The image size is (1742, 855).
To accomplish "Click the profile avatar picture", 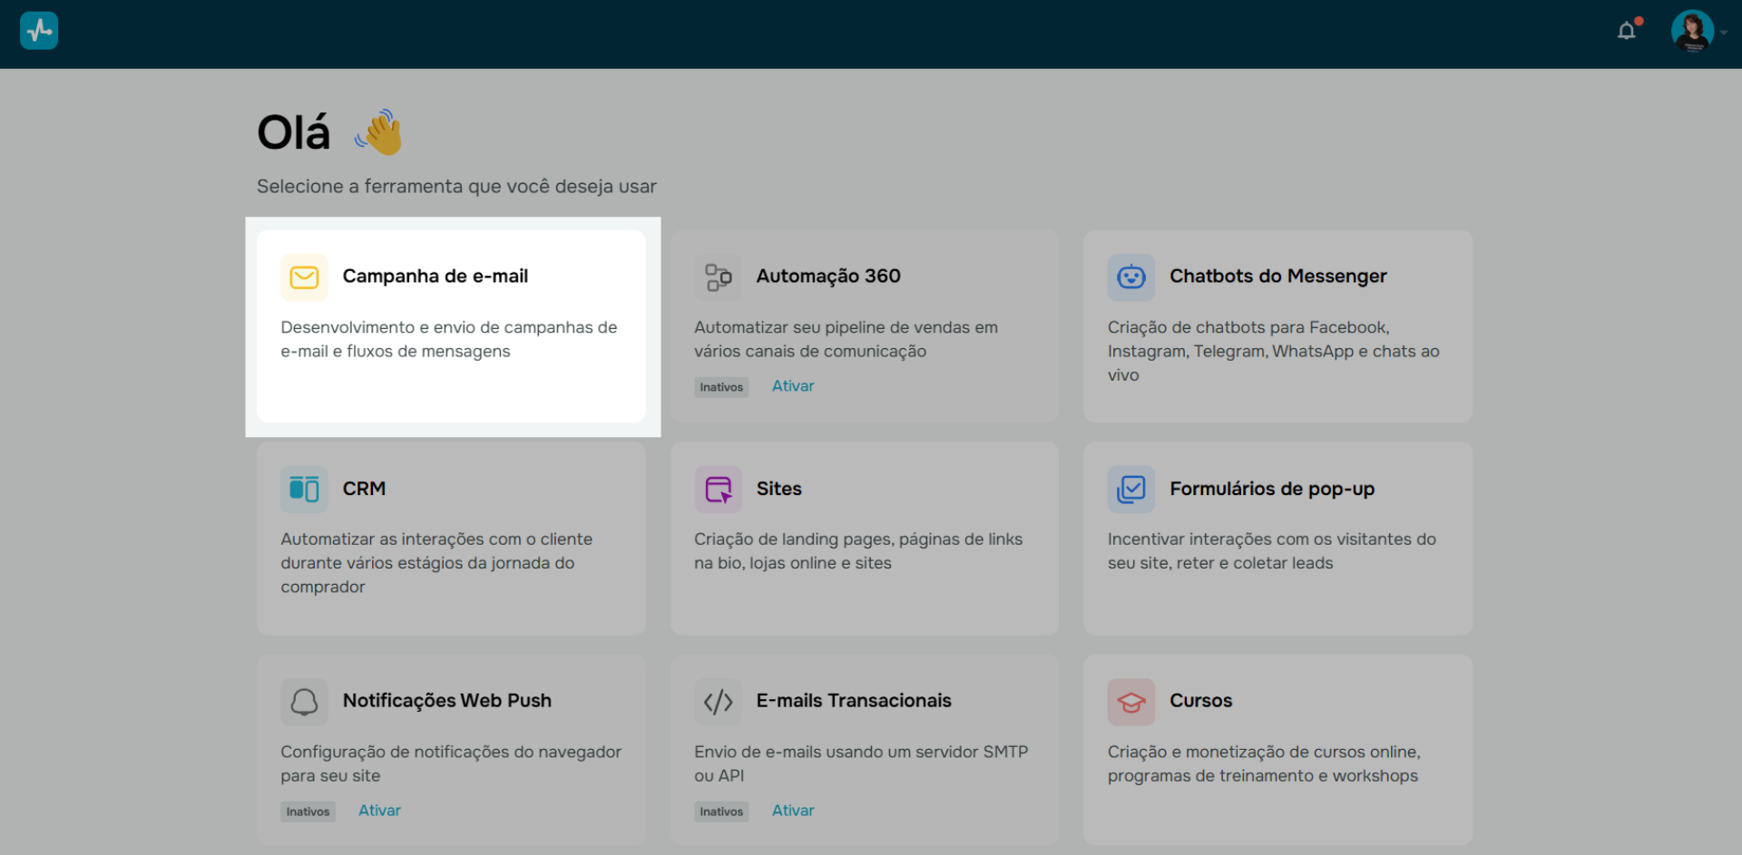I will pyautogui.click(x=1693, y=30).
